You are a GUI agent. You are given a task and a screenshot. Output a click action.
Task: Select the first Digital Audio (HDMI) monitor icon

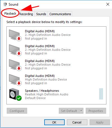[15, 35]
